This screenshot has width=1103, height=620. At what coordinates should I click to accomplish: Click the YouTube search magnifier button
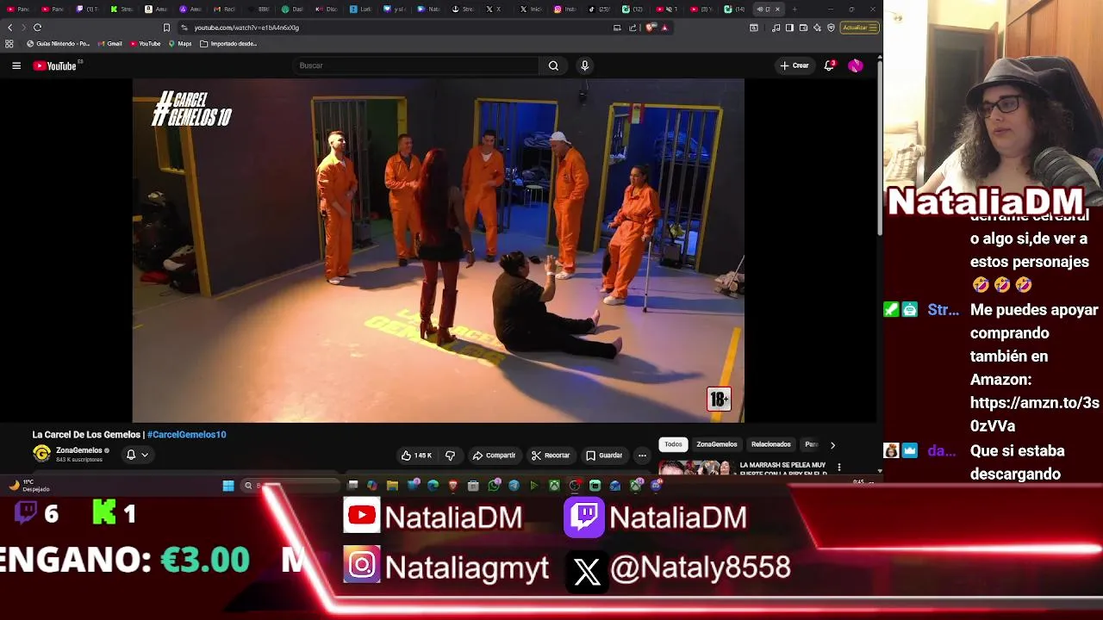pos(553,65)
